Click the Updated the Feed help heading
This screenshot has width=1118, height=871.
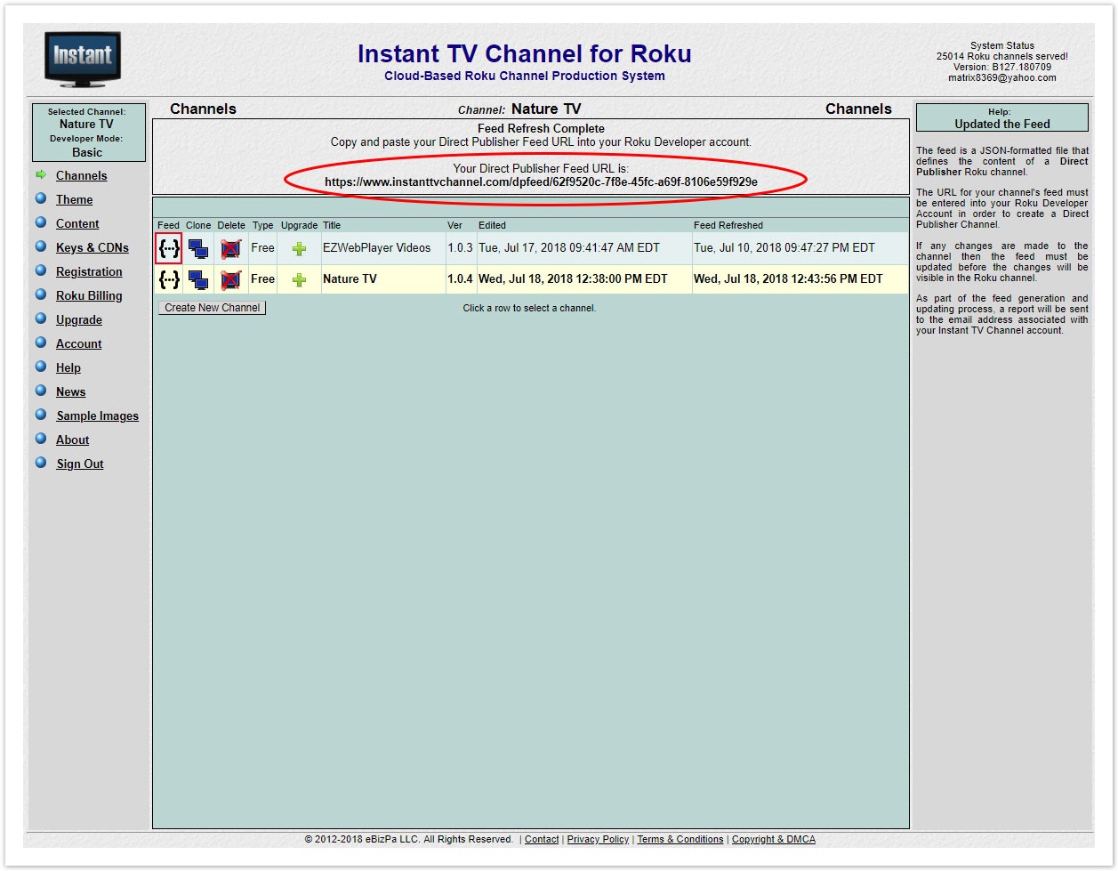1002,125
